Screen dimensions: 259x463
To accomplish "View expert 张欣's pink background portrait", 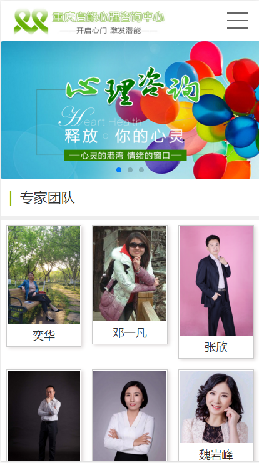I will click(x=216, y=281).
